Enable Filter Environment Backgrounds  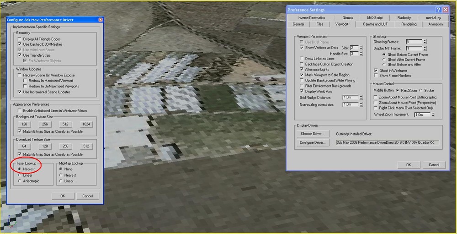(x=302, y=86)
